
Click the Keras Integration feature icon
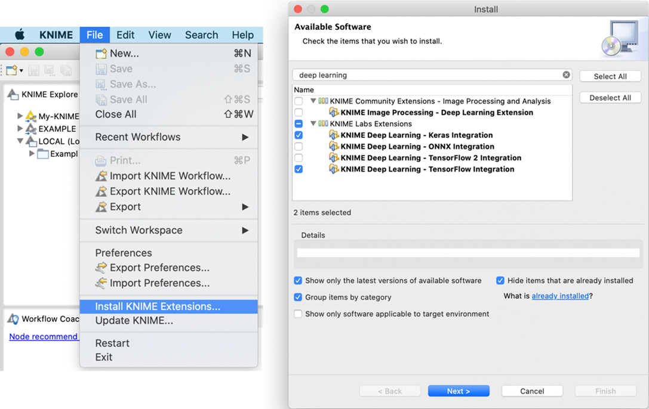(x=334, y=135)
